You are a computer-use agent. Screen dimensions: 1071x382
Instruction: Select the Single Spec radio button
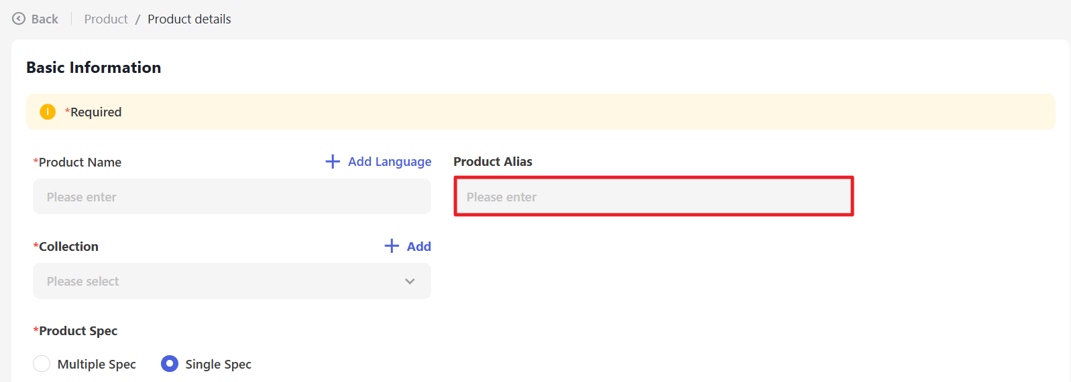click(x=170, y=364)
